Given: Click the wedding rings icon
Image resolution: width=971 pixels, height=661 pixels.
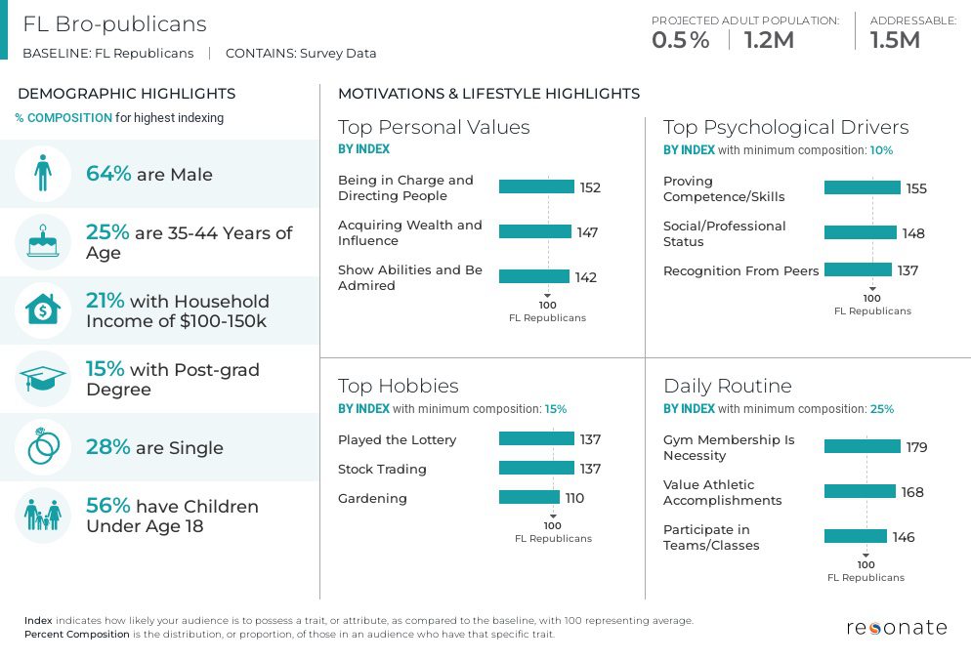Looking at the screenshot, I should [x=43, y=446].
